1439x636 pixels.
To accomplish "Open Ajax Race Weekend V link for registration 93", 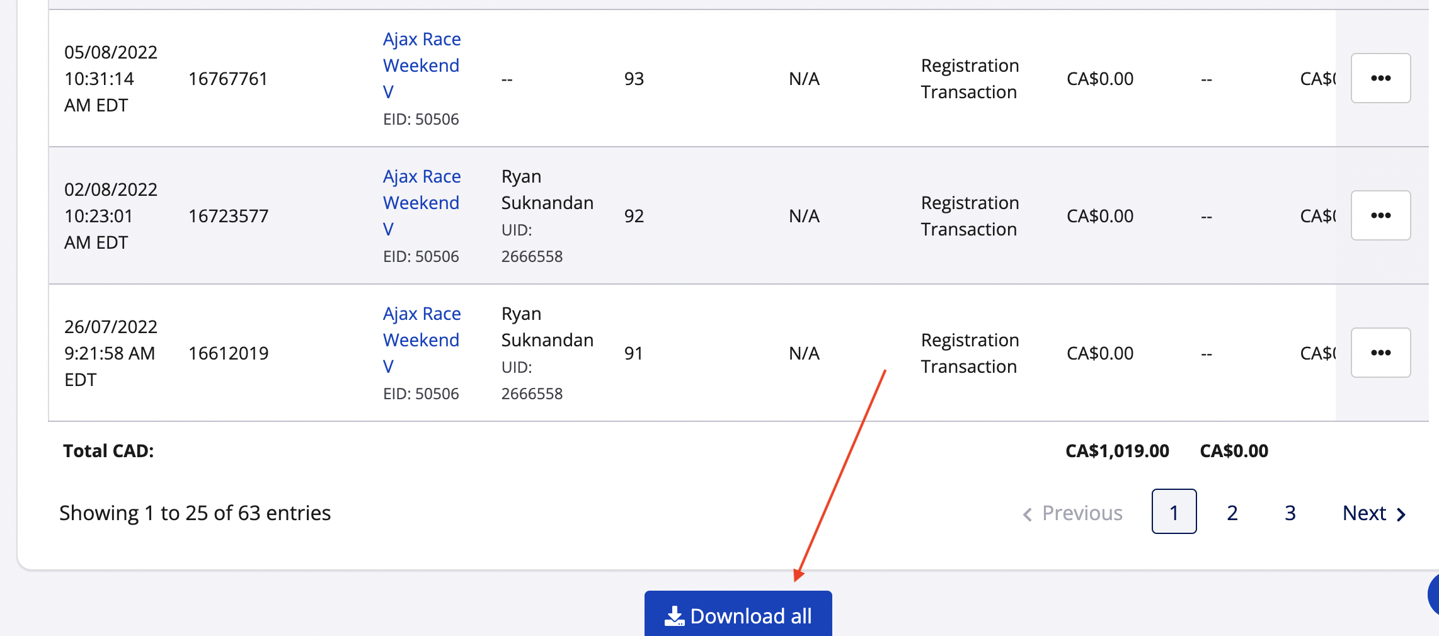I will click(x=421, y=65).
